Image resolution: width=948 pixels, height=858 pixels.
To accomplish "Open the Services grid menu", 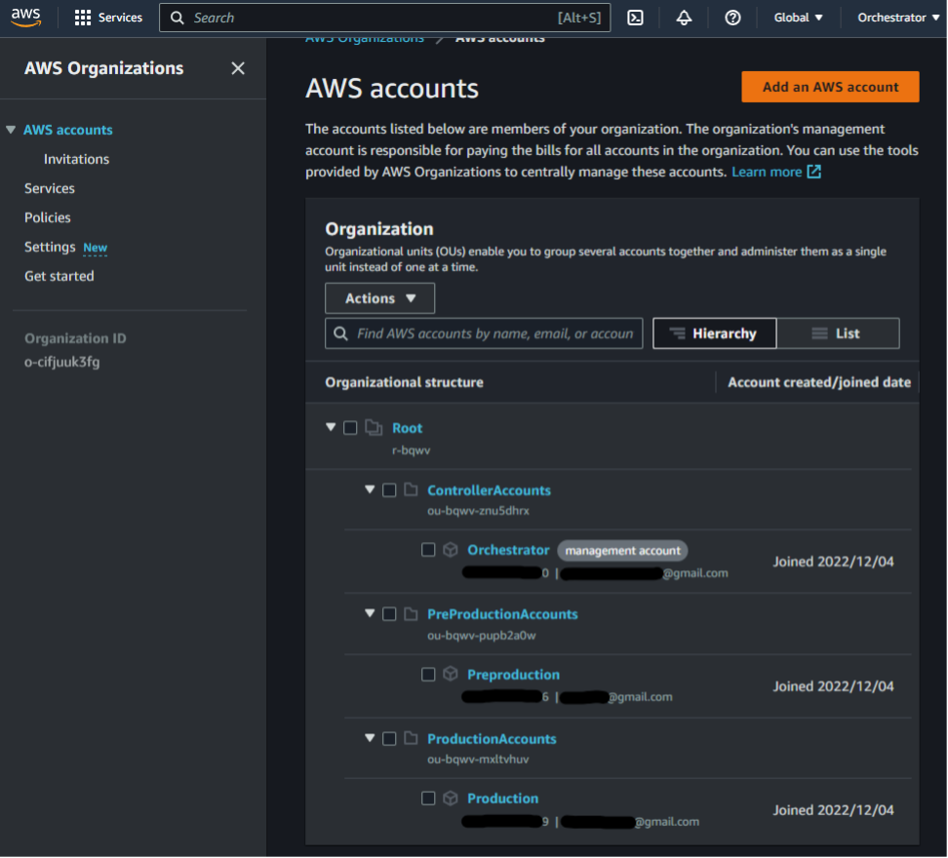I will coord(83,17).
